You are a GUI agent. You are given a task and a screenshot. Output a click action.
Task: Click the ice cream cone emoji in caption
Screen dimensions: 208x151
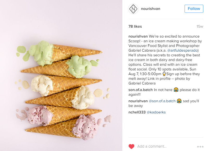164,74
